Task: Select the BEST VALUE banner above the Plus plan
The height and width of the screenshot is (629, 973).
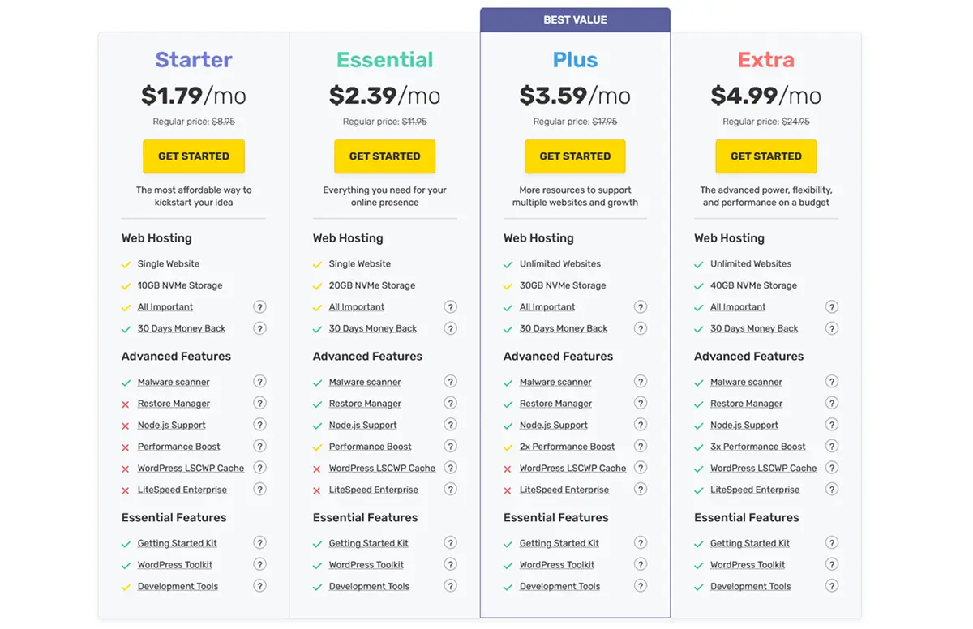Action: [575, 19]
